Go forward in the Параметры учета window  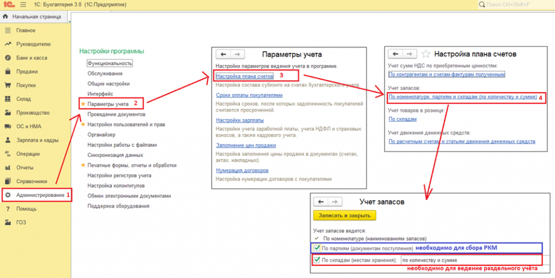click(237, 54)
